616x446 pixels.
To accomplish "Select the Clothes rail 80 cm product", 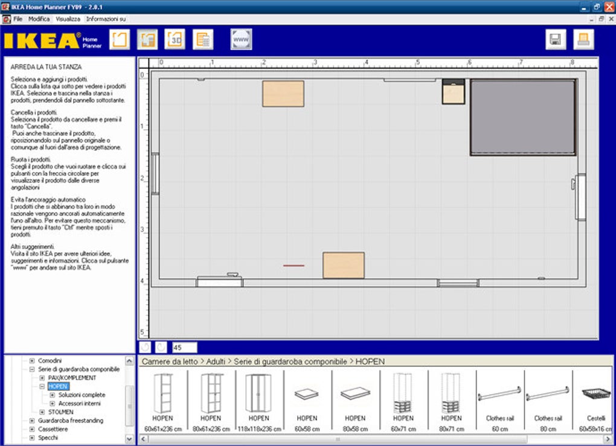I will click(x=548, y=402).
